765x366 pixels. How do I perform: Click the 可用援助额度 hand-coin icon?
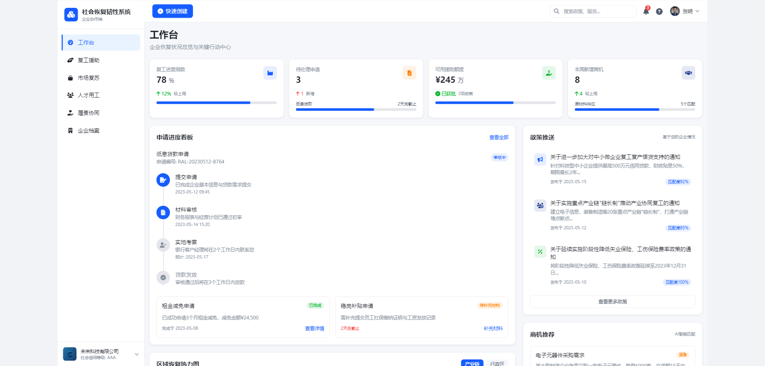click(x=549, y=73)
